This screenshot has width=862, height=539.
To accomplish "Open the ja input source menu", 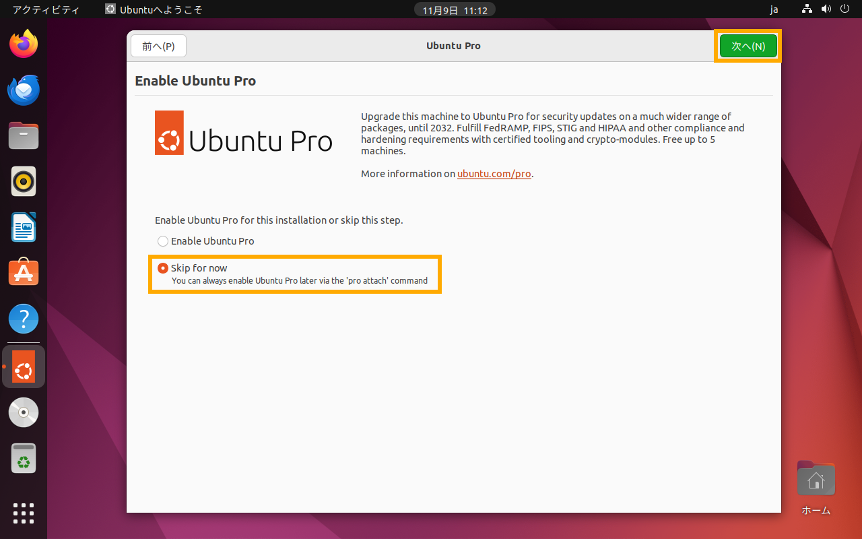I will coord(774,9).
